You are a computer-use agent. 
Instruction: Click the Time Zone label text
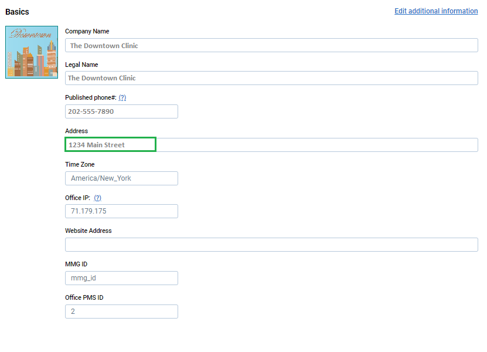[80, 165]
